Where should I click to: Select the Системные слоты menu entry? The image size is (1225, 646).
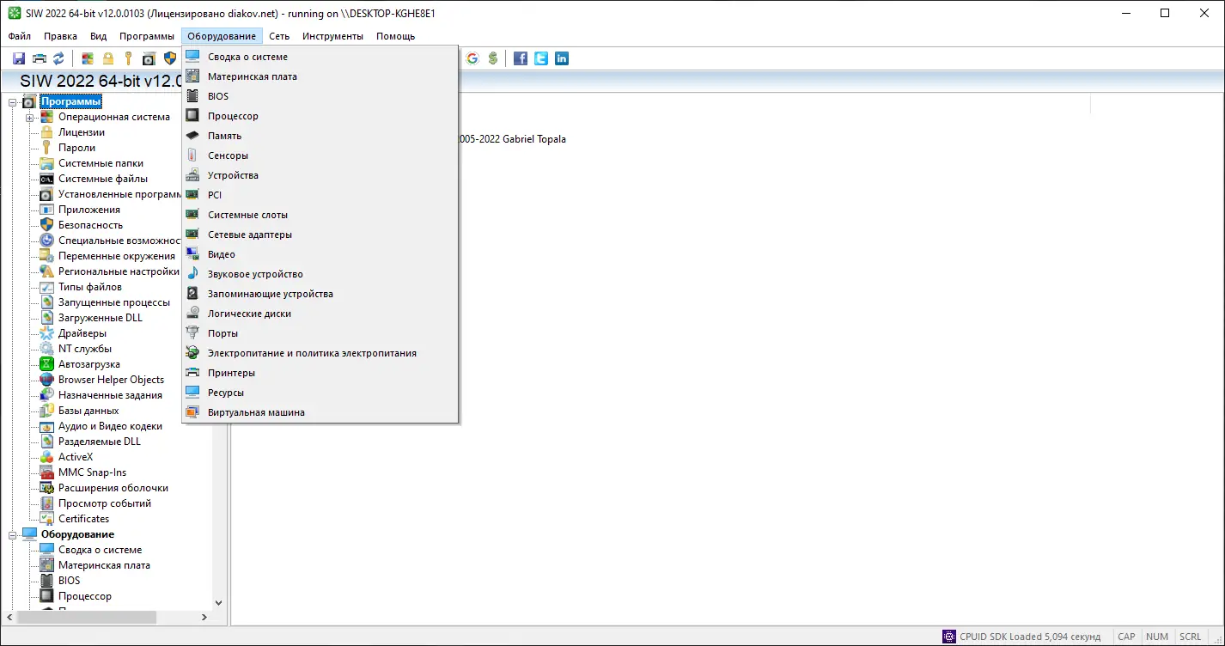click(320, 215)
